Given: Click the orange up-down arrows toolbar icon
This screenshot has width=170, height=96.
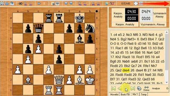Looking at the screenshot, I should pos(44,3).
